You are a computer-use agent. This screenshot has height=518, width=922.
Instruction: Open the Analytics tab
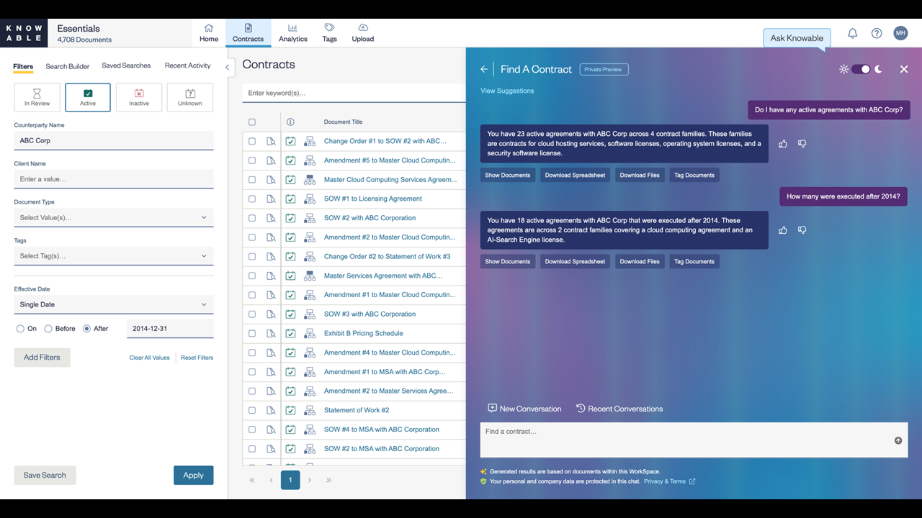pyautogui.click(x=293, y=33)
